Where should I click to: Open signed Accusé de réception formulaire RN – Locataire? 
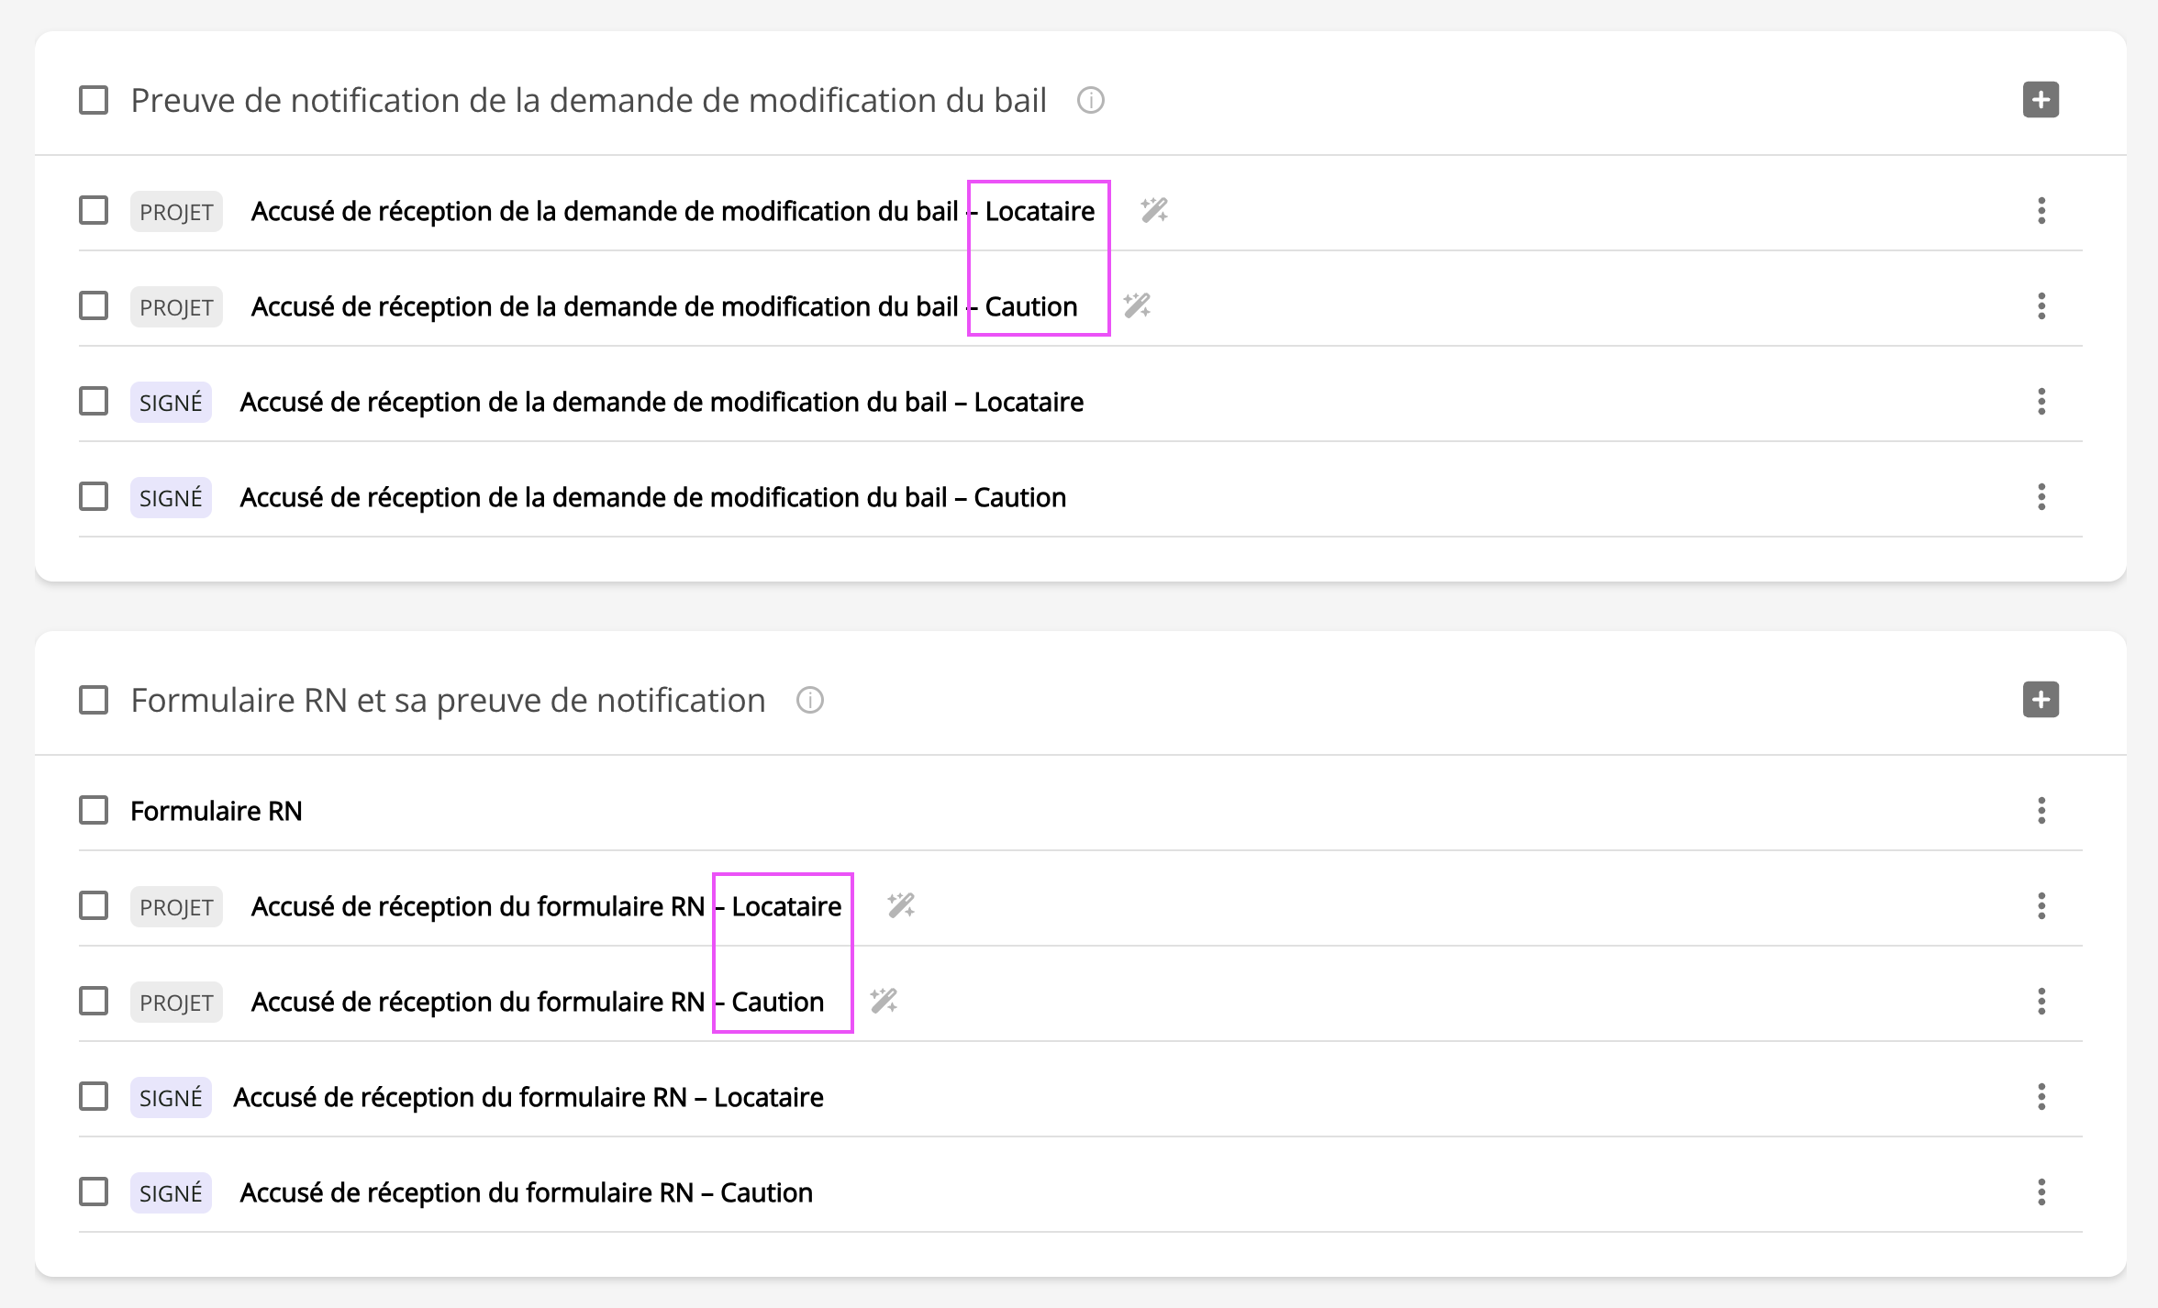528,1097
